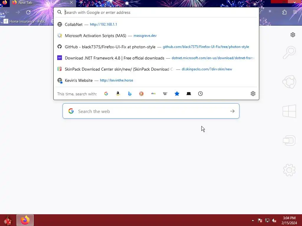Search this time with DuckDuckGo
The image size is (302, 226).
[141, 94]
